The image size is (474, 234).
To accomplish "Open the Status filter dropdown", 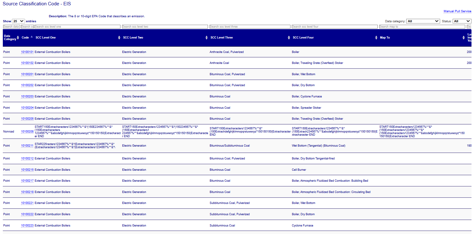I will [462, 21].
